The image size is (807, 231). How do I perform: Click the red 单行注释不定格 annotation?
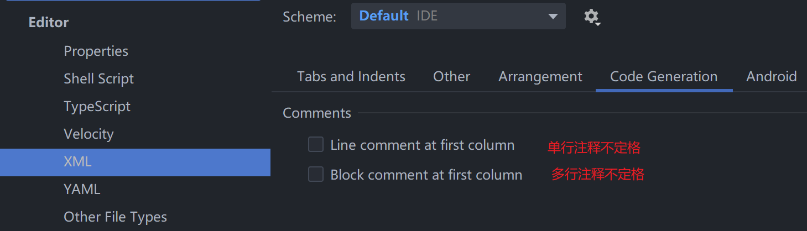[x=593, y=148]
